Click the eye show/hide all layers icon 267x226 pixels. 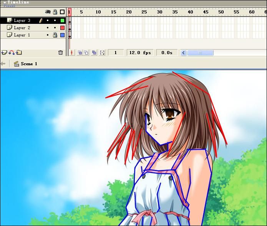(x=48, y=12)
